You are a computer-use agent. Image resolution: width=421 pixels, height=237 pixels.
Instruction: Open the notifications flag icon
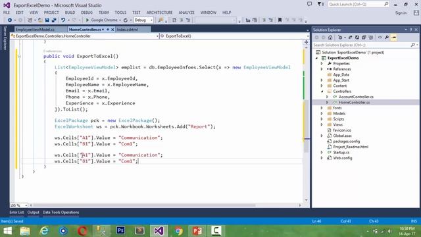tap(320, 4)
